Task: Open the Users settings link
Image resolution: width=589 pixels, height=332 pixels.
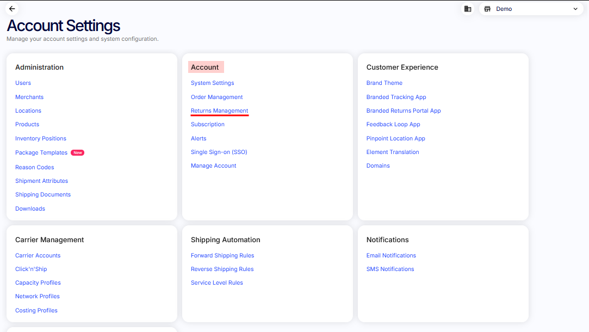Action: 23,83
